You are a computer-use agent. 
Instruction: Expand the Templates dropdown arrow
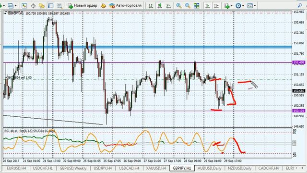click(x=255, y=6)
